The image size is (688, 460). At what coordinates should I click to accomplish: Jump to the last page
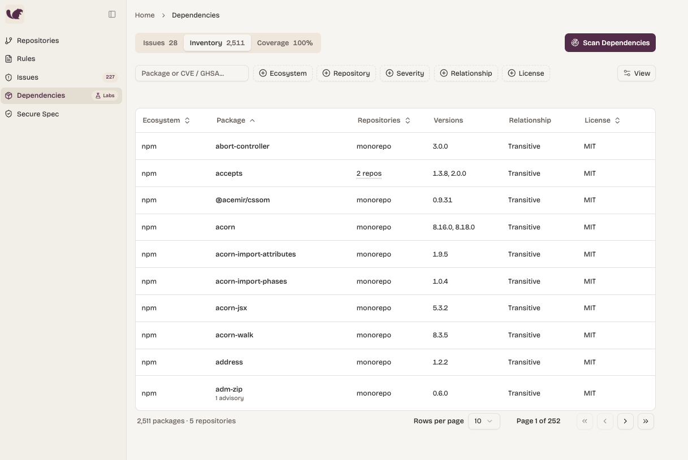tap(646, 421)
